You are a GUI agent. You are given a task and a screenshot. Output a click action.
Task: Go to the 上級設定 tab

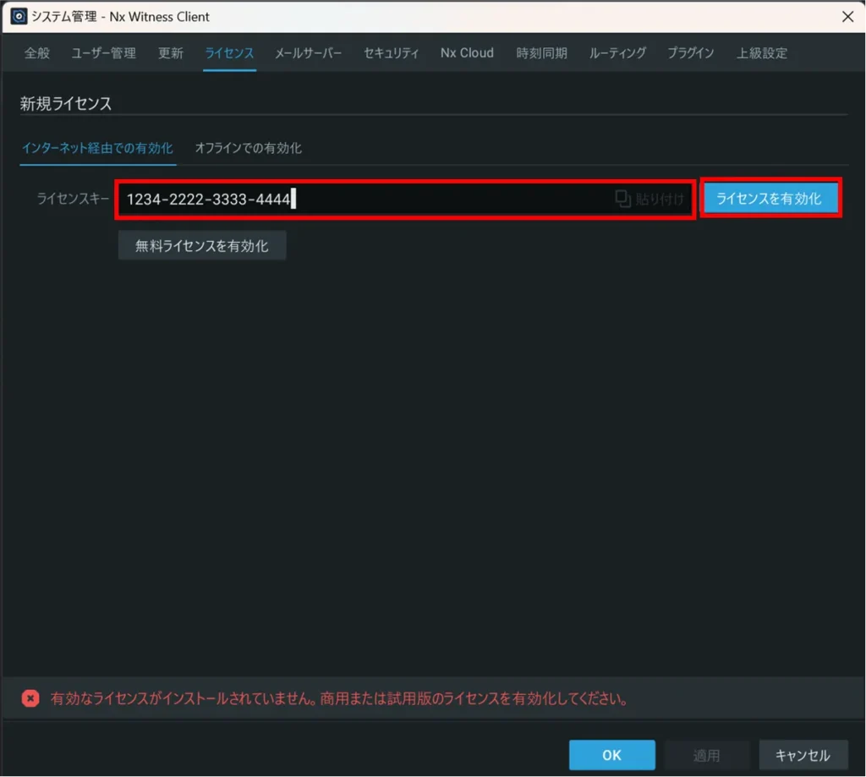761,52
